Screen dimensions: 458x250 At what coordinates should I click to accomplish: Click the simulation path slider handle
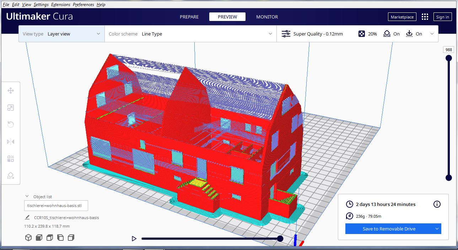(x=280, y=239)
